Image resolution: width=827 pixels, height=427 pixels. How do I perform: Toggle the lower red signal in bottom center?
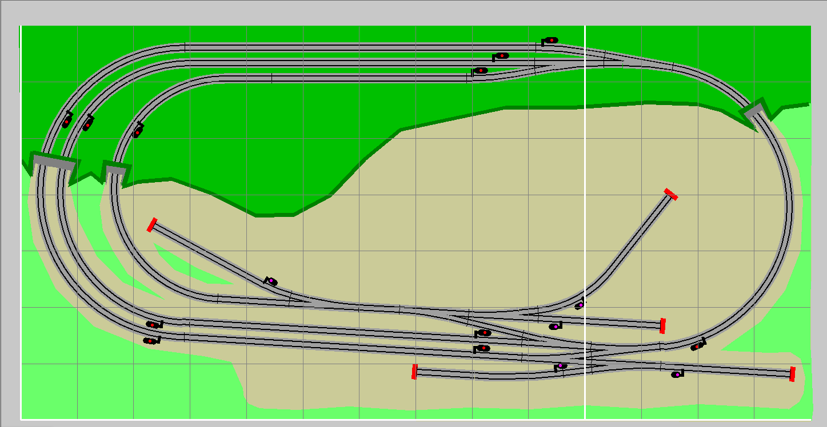pos(482,348)
